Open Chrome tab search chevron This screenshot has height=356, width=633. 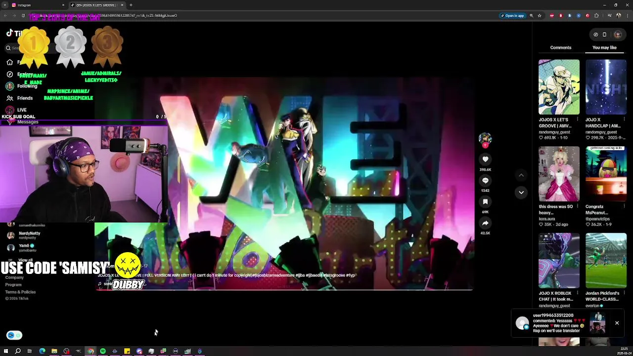click(5, 5)
